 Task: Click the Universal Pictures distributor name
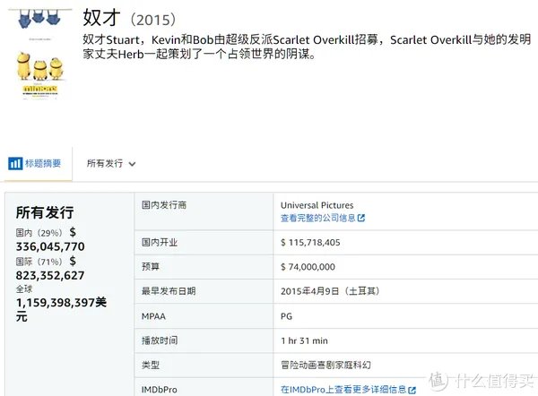click(x=317, y=205)
